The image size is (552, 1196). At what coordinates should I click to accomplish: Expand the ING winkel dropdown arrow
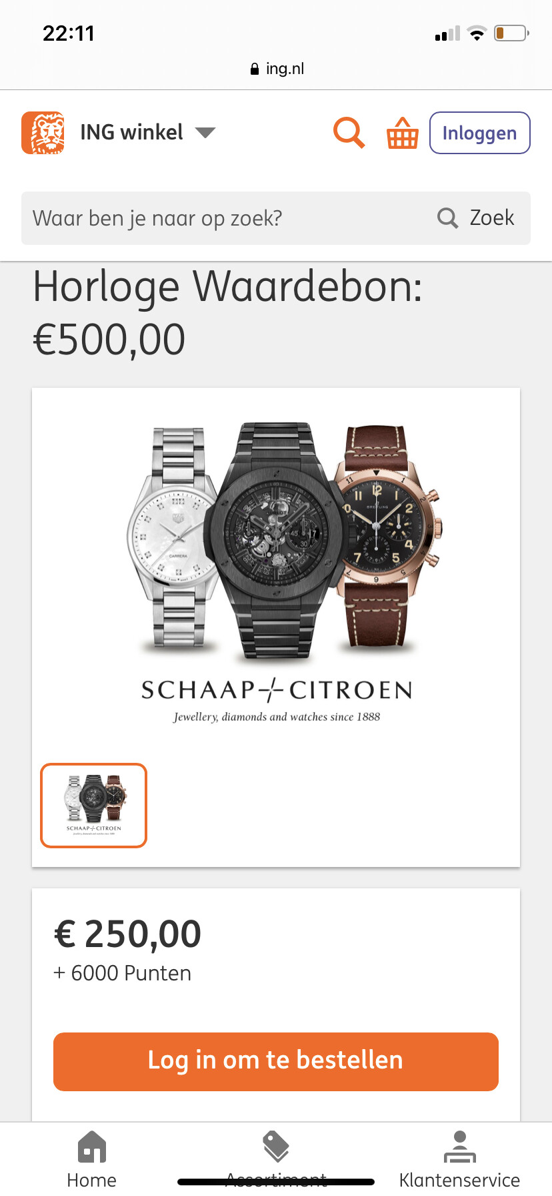[205, 133]
